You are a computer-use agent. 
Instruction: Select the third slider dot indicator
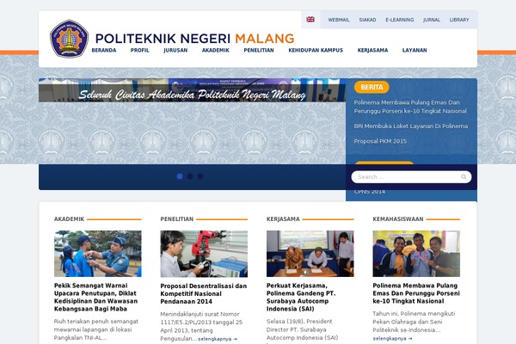tap(200, 176)
